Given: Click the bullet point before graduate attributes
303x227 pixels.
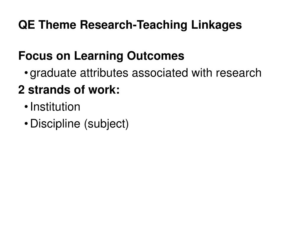Looking at the screenshot, I should 26,73.
